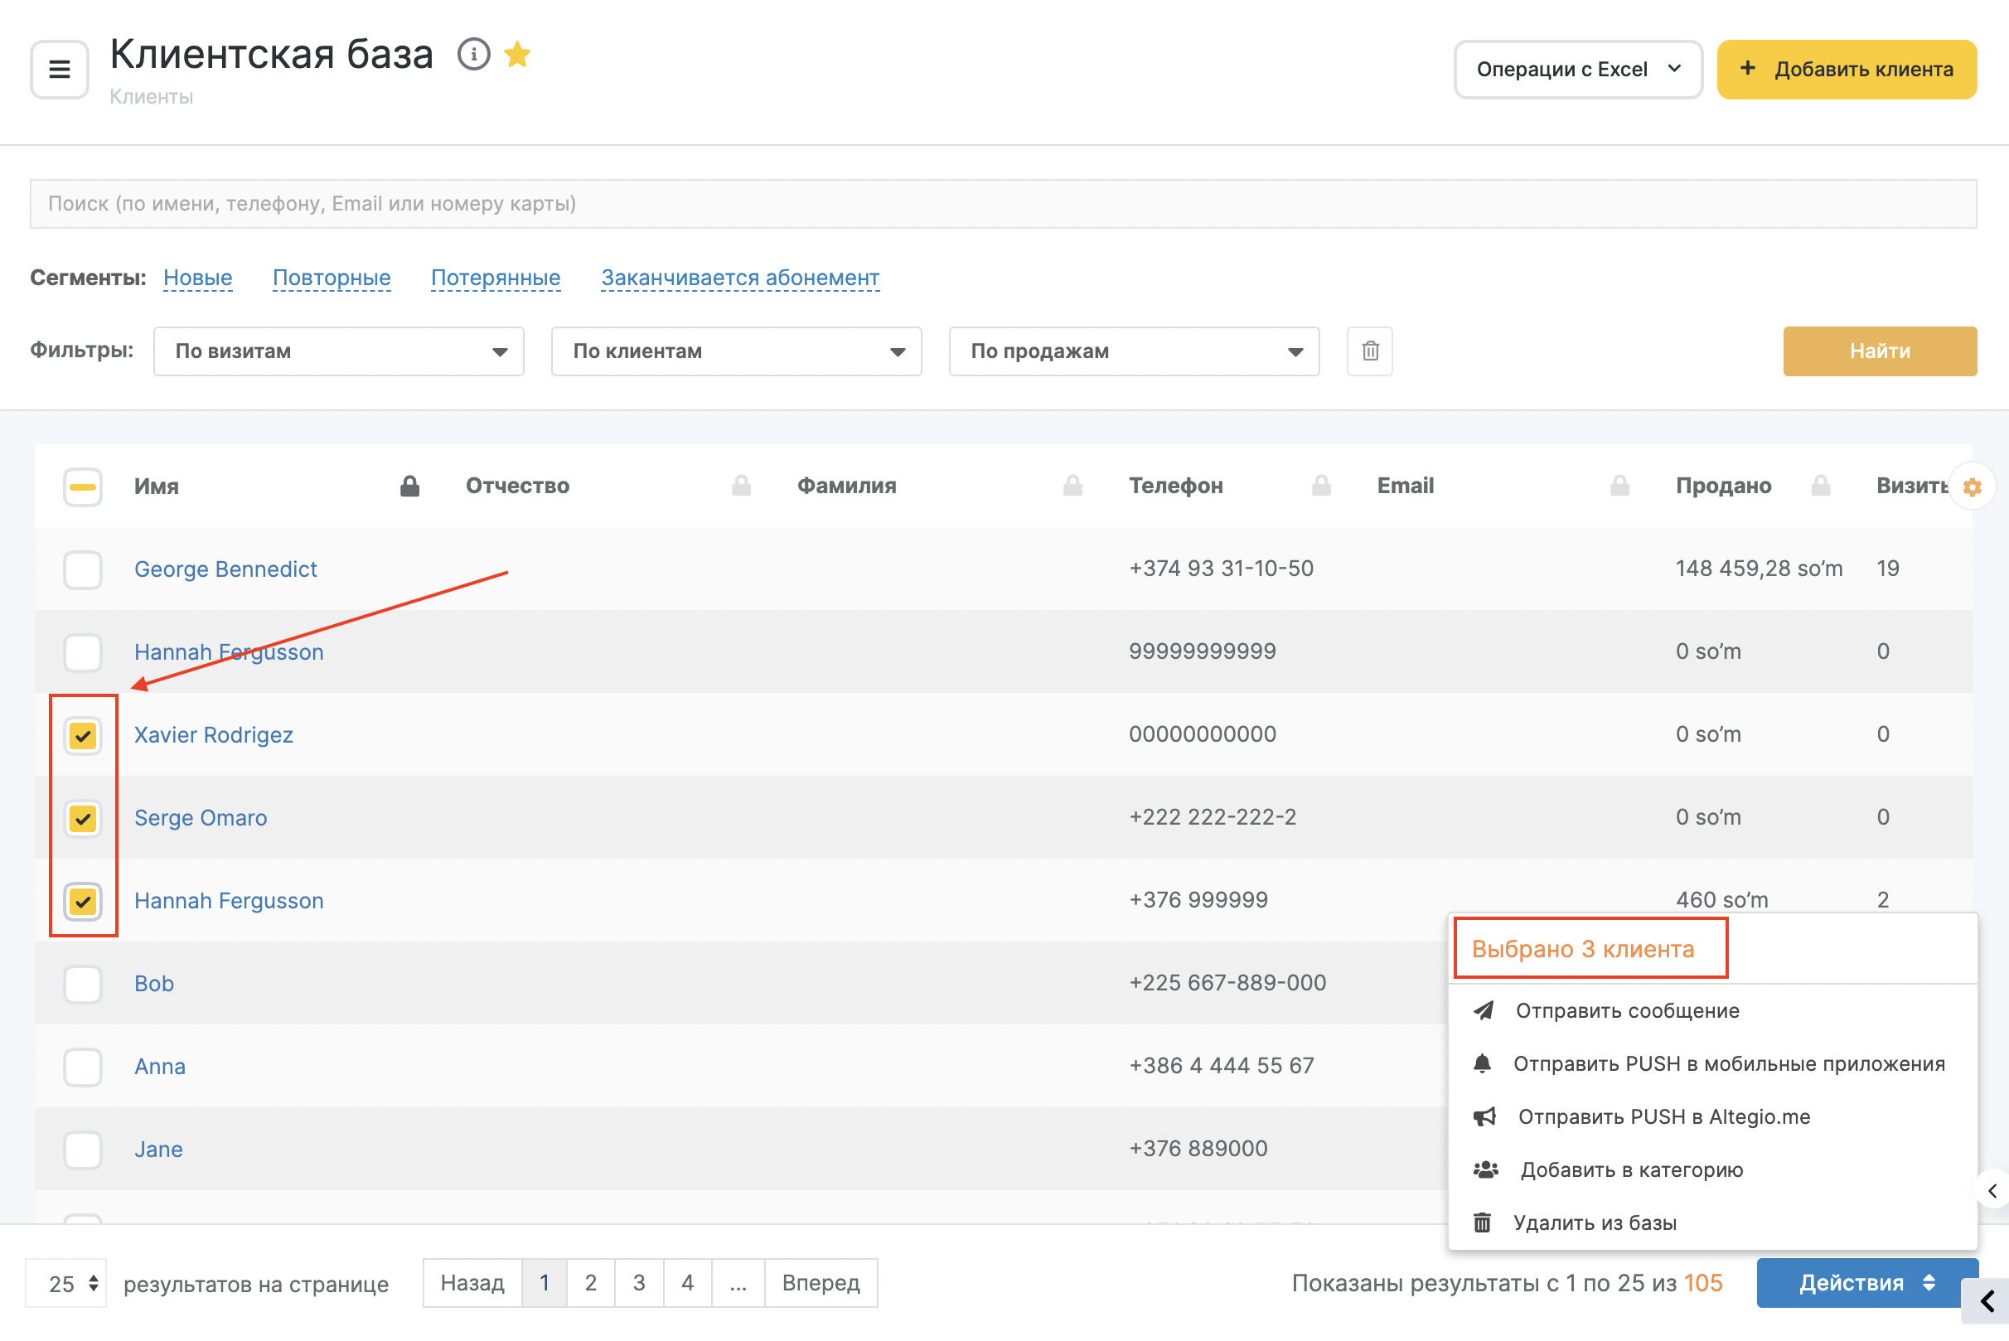Choose Отправить сообщение from actions menu

1626,1010
